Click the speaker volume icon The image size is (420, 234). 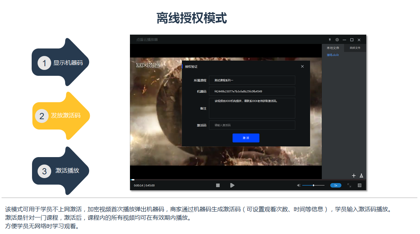pos(299,185)
